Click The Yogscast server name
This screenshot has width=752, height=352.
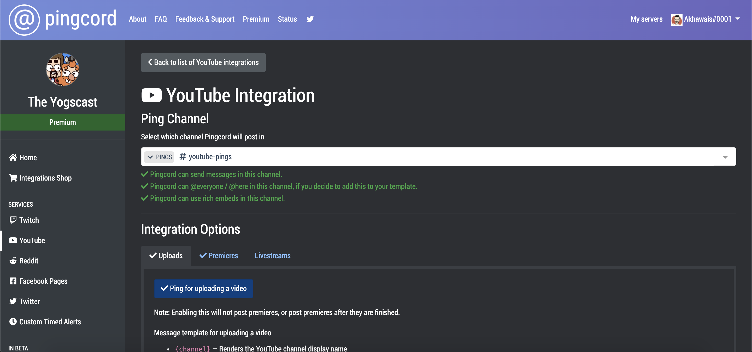coord(62,102)
